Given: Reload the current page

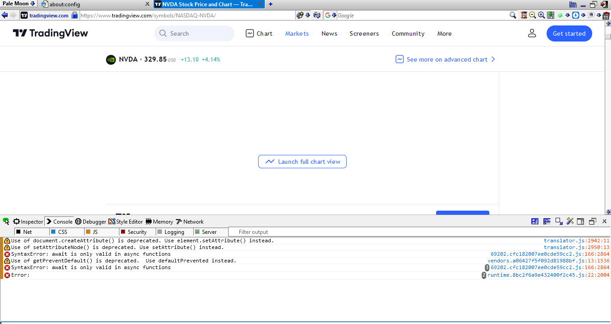Looking at the screenshot, I should [x=317, y=15].
